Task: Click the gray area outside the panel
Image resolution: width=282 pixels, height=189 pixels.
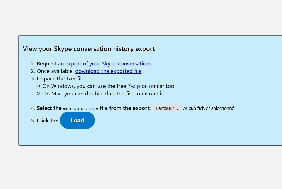Action: 139,167
